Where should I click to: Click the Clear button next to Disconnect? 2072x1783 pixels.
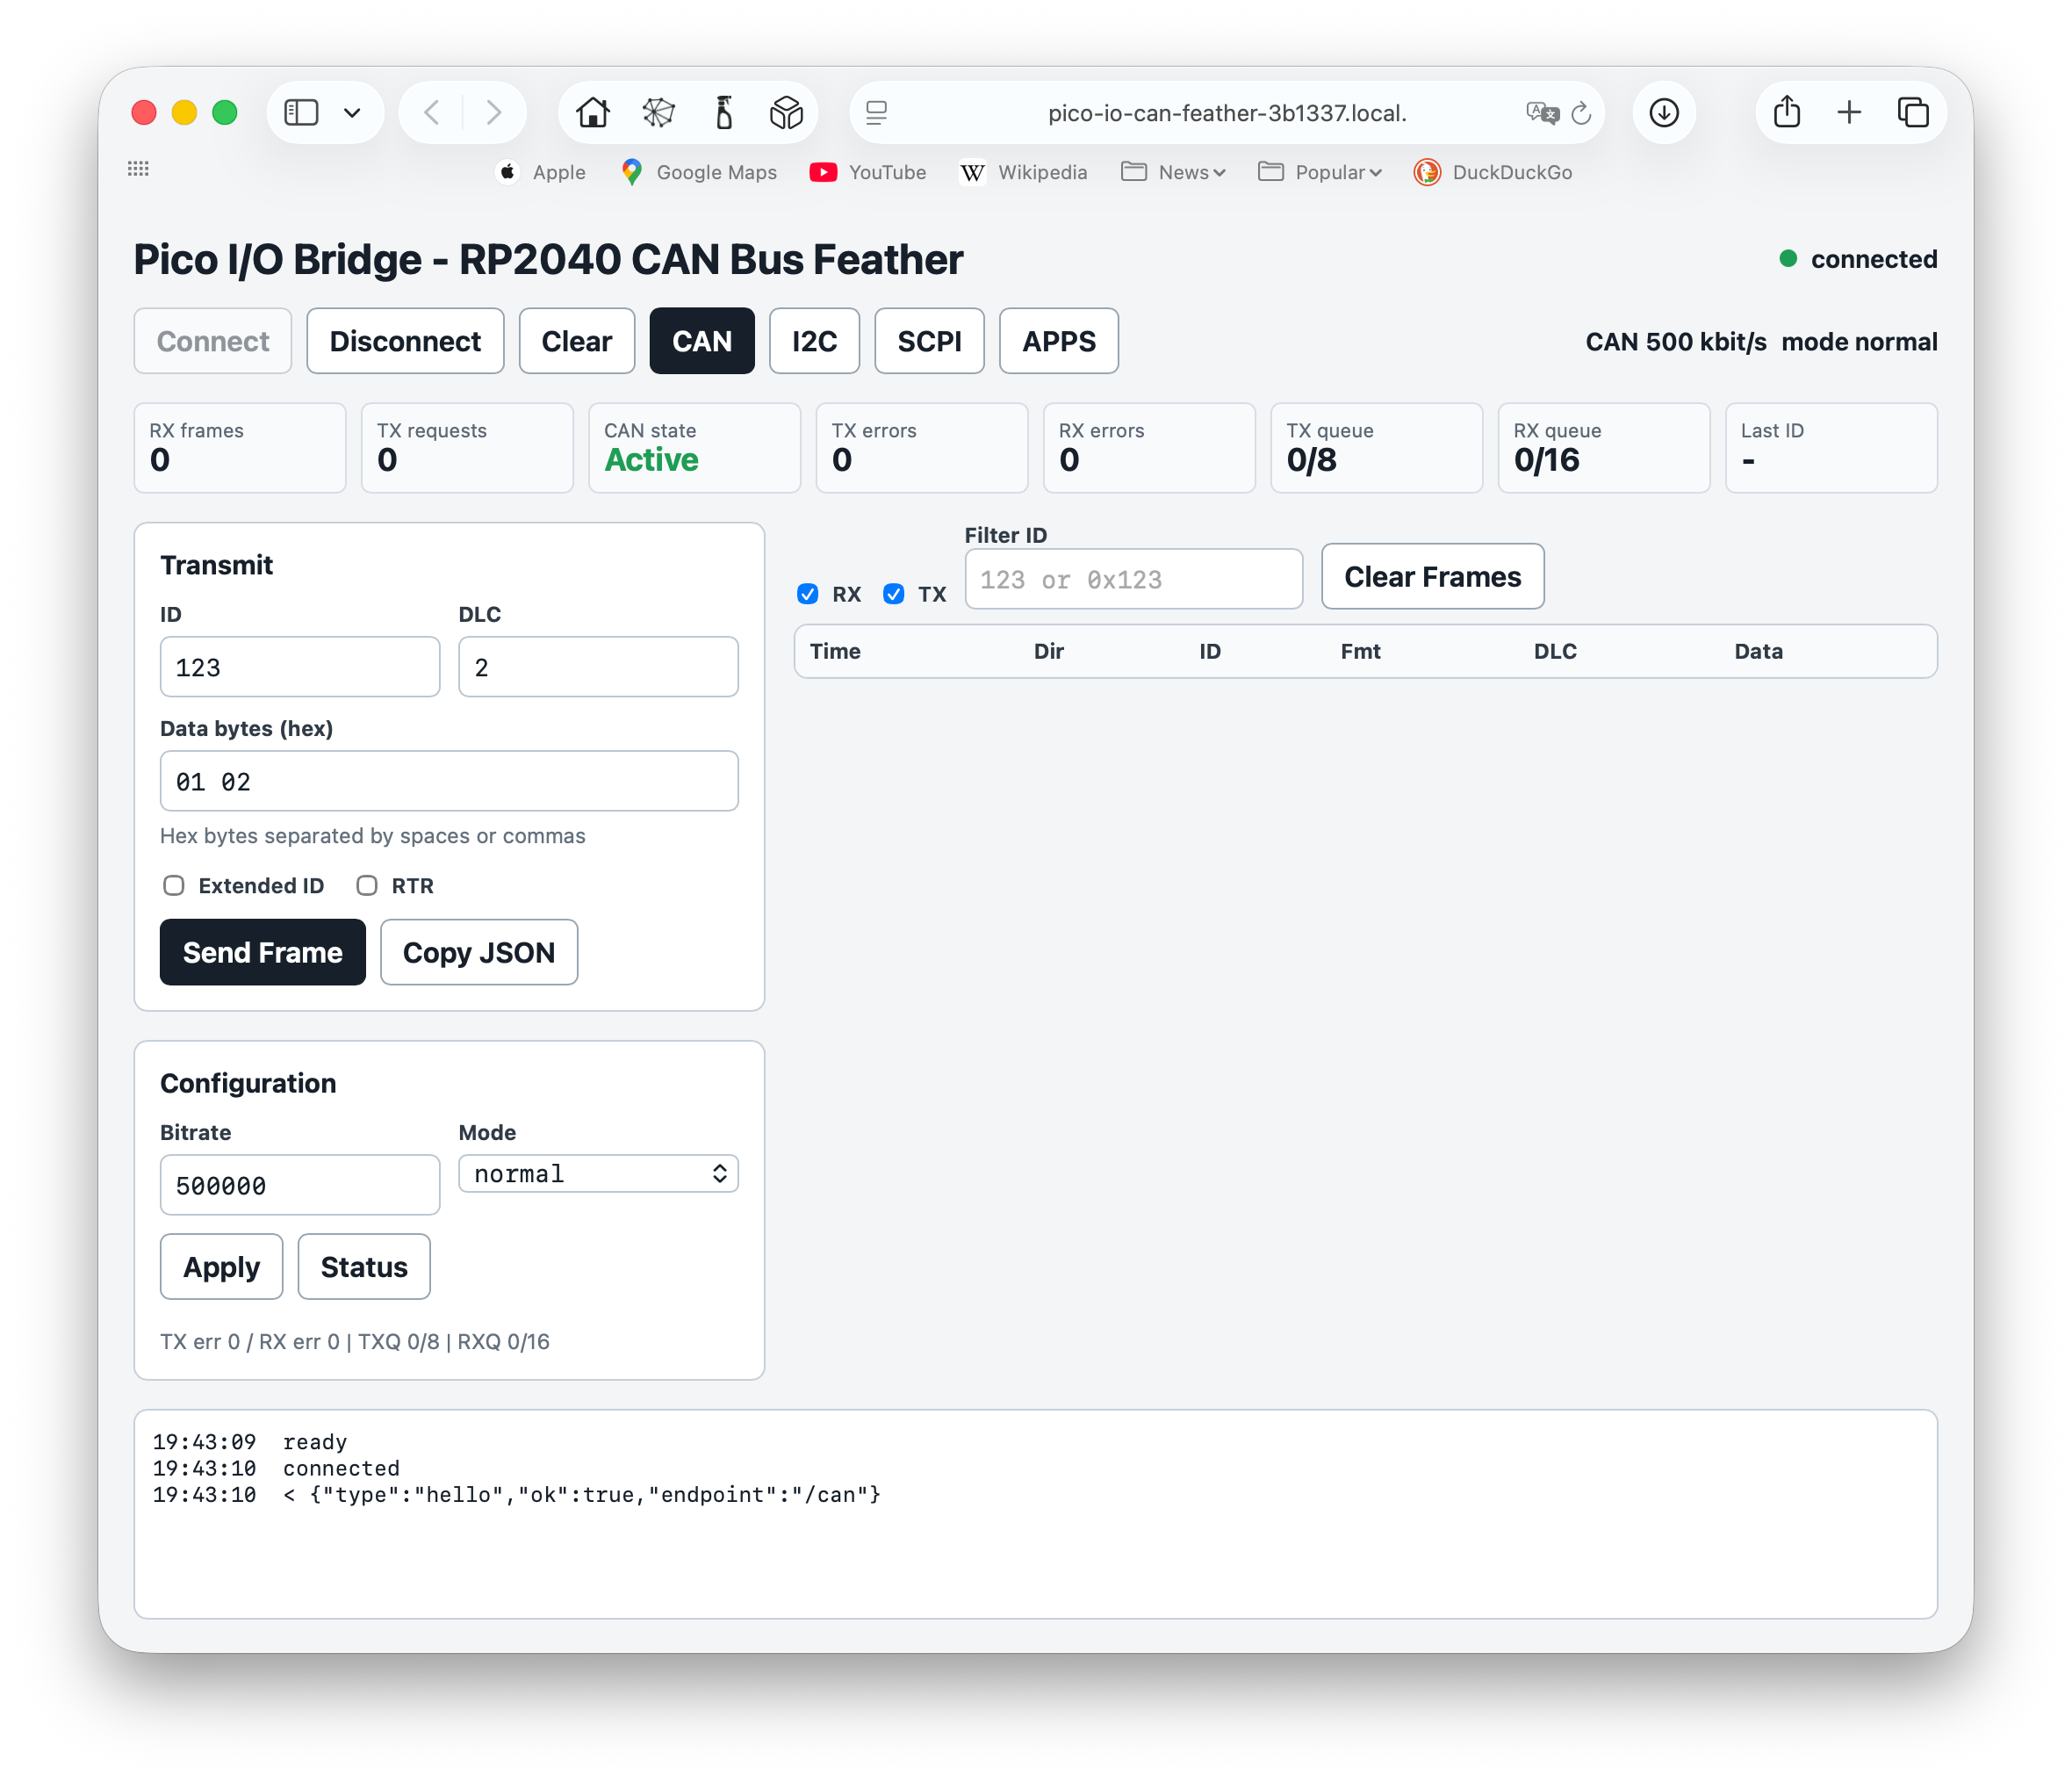coord(577,341)
